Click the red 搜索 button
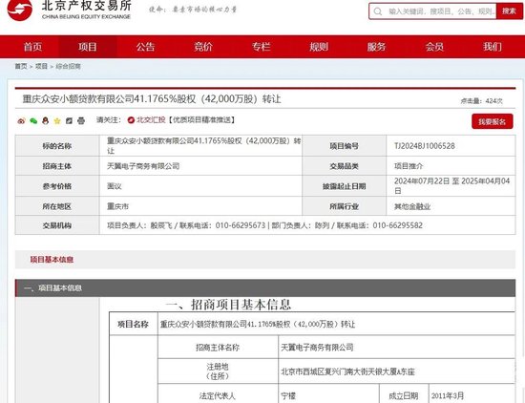Image resolution: width=525 pixels, height=403 pixels. click(x=510, y=11)
